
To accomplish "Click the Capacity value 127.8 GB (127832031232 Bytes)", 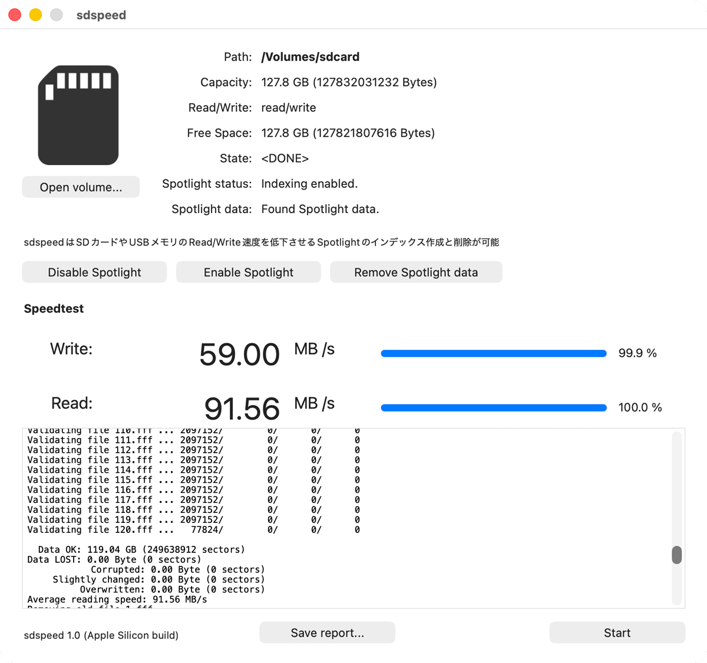I will click(349, 82).
